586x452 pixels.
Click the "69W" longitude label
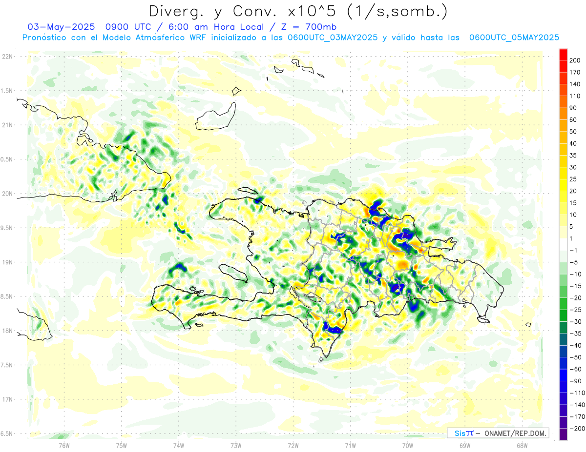click(464, 445)
